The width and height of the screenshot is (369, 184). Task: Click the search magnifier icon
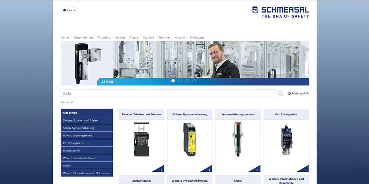(280, 93)
